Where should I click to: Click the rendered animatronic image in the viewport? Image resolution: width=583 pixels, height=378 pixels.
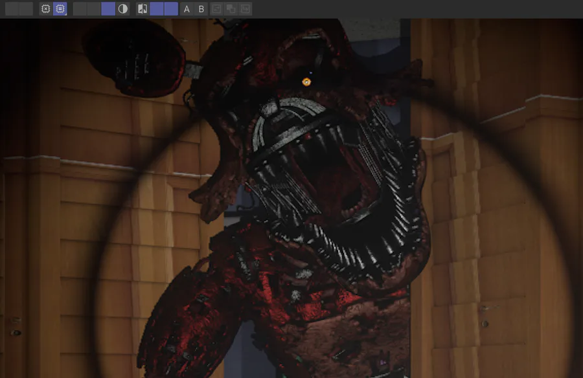291,198
